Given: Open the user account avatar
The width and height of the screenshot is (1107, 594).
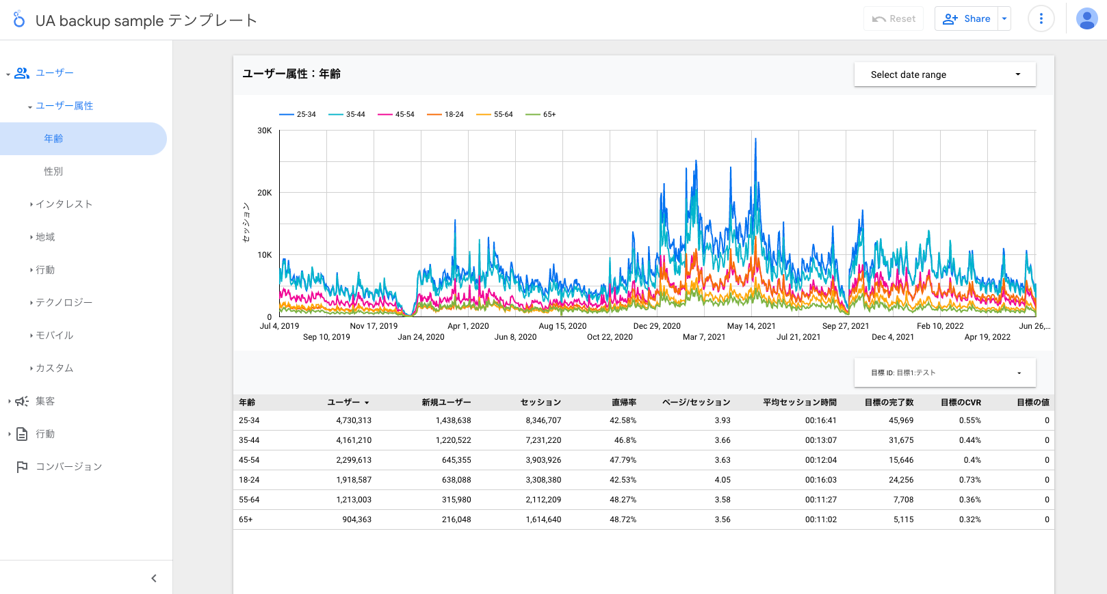Looking at the screenshot, I should point(1087,19).
